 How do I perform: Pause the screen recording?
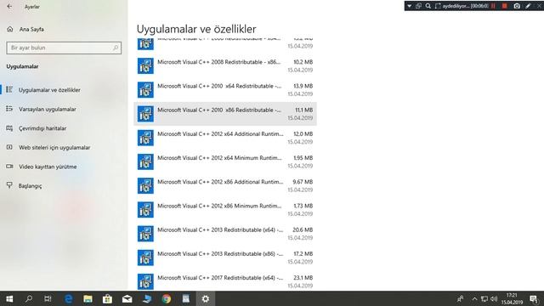point(493,6)
